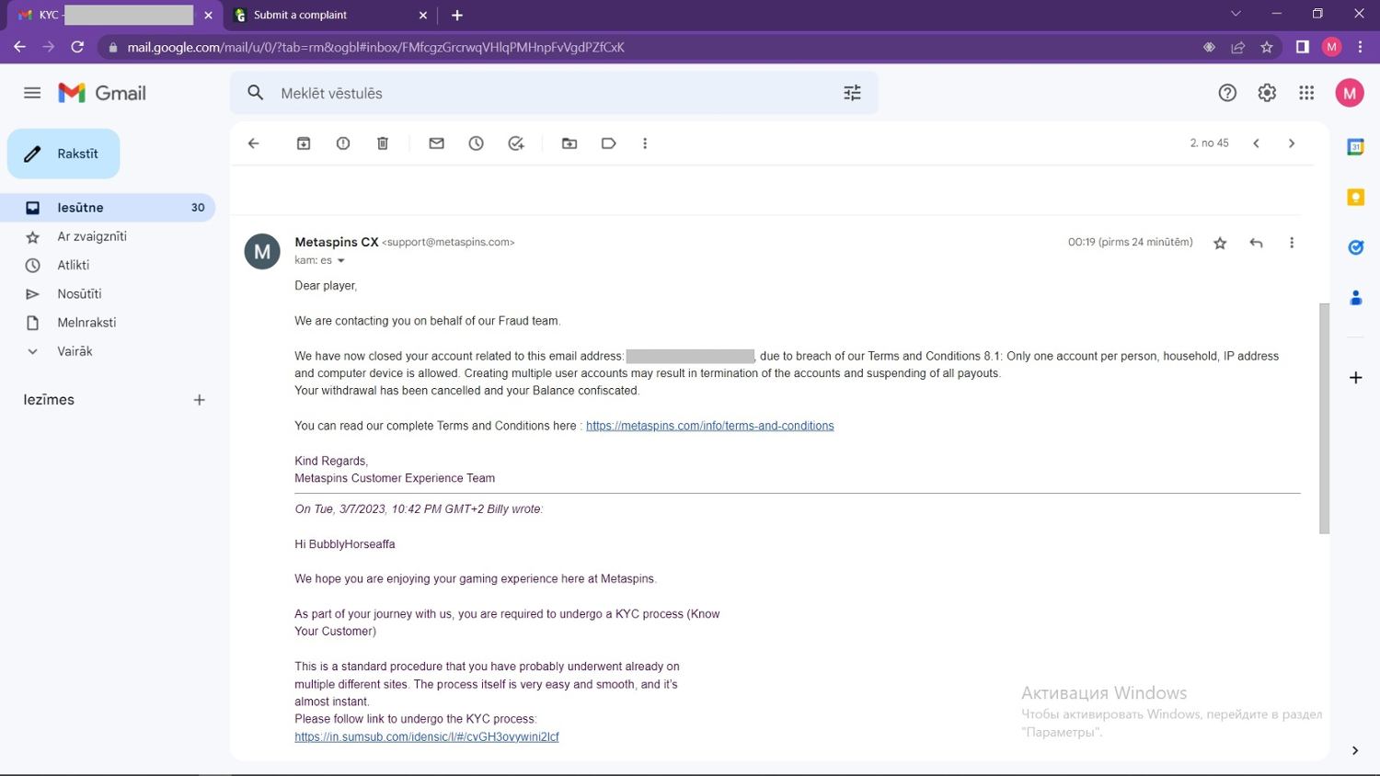Mark the email as unread
Screen dimensions: 1380x776
[x=437, y=143]
